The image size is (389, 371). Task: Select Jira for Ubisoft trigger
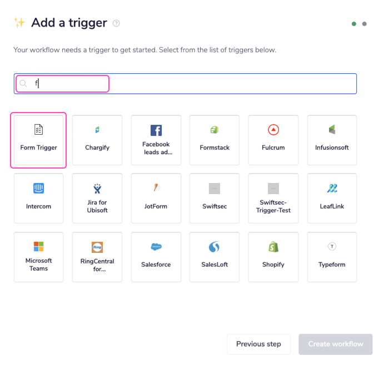pyautogui.click(x=97, y=198)
